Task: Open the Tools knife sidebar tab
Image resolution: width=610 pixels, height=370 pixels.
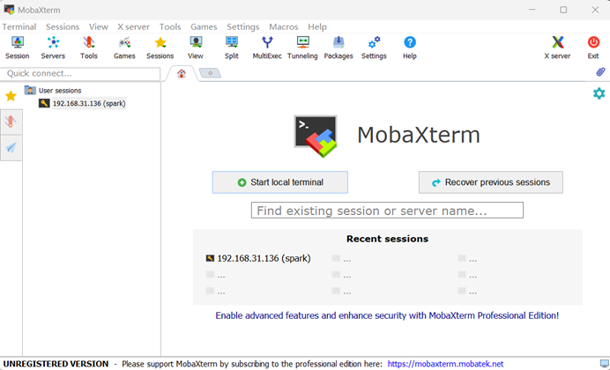Action: (x=11, y=122)
